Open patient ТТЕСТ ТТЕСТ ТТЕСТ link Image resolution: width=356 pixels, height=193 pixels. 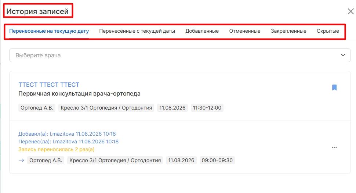[x=49, y=85]
